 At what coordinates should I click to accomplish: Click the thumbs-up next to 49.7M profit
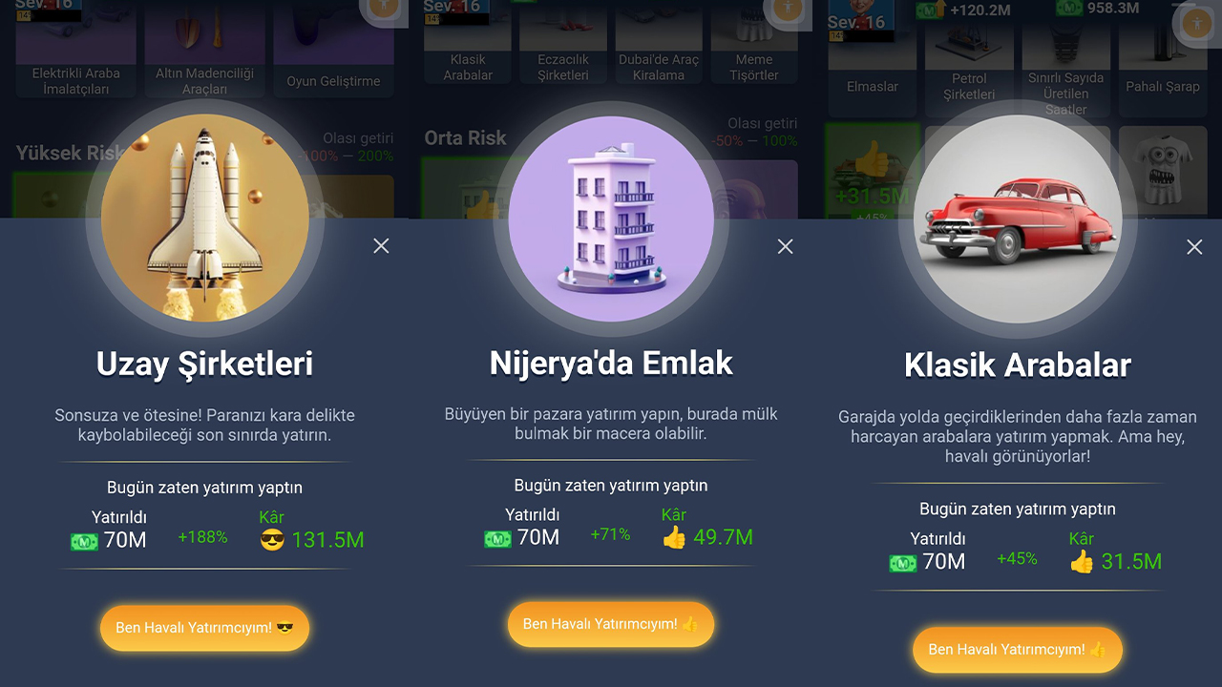click(674, 537)
